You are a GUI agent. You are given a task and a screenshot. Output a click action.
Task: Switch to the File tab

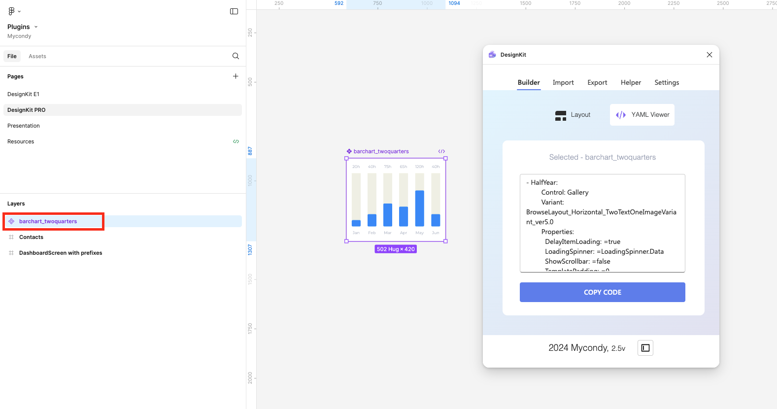[12, 56]
